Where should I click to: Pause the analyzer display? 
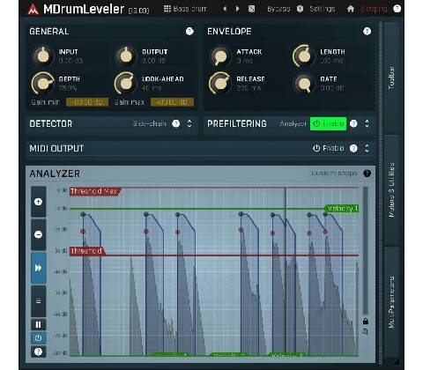tap(38, 324)
